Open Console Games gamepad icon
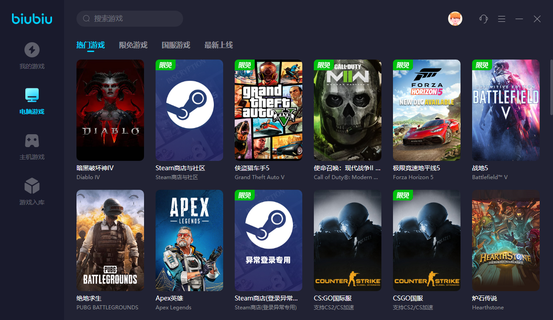 (32, 140)
